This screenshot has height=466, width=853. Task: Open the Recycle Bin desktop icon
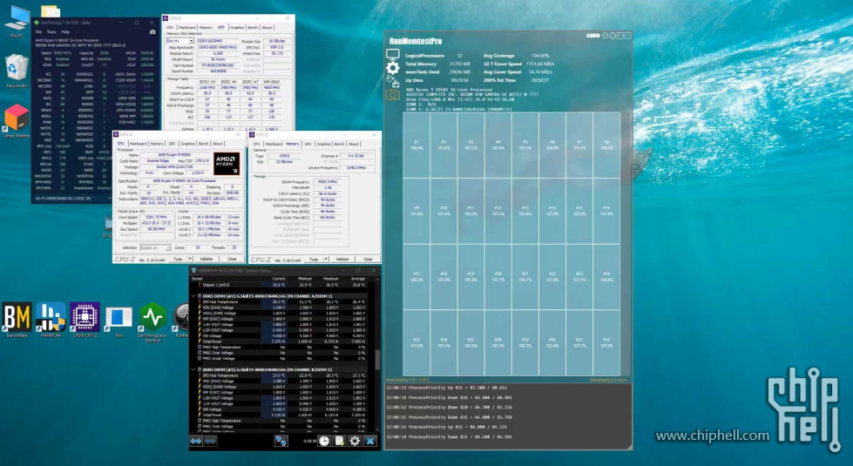click(x=17, y=71)
